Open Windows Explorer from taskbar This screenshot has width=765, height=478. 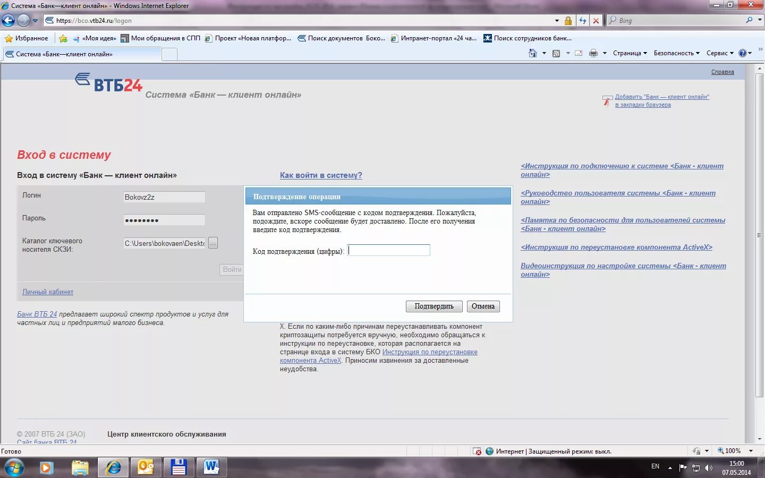point(80,468)
